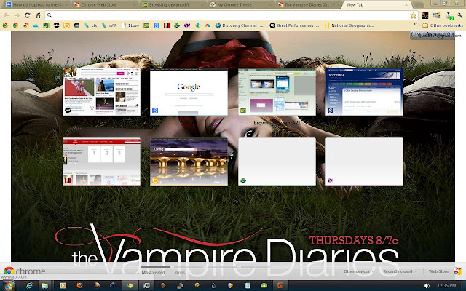Select the Most visited section
Viewport: 466px width, 291px height.
coord(153,272)
